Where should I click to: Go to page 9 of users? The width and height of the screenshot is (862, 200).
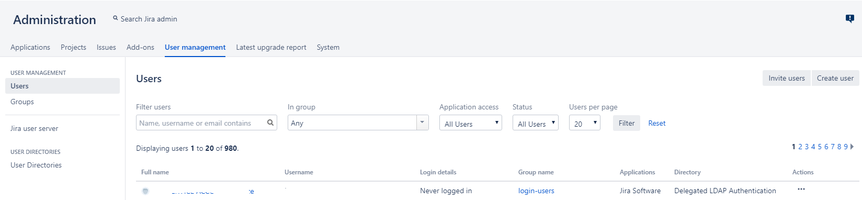[x=846, y=147]
